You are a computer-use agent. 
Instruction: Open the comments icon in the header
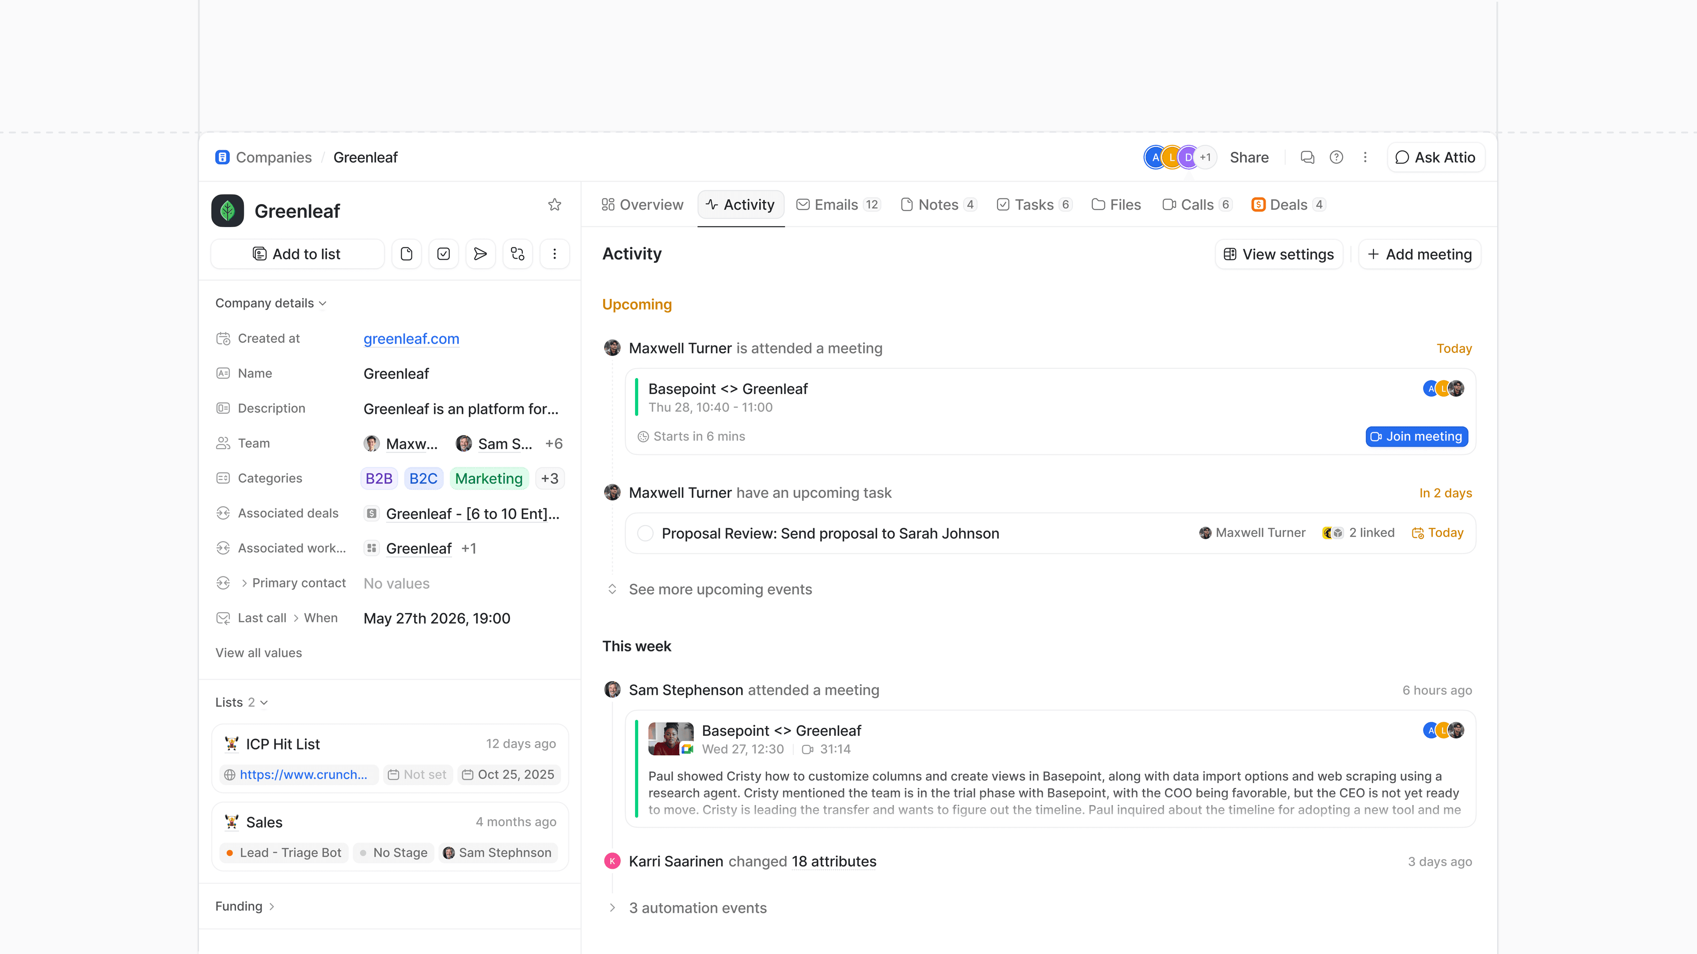click(1307, 157)
